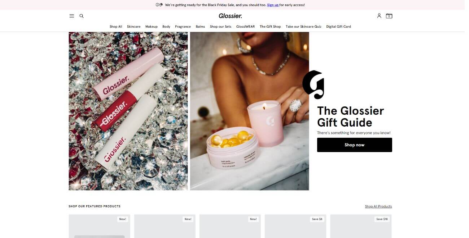This screenshot has height=238, width=469.
Task: Open the Skincare menu item
Action: [133, 27]
